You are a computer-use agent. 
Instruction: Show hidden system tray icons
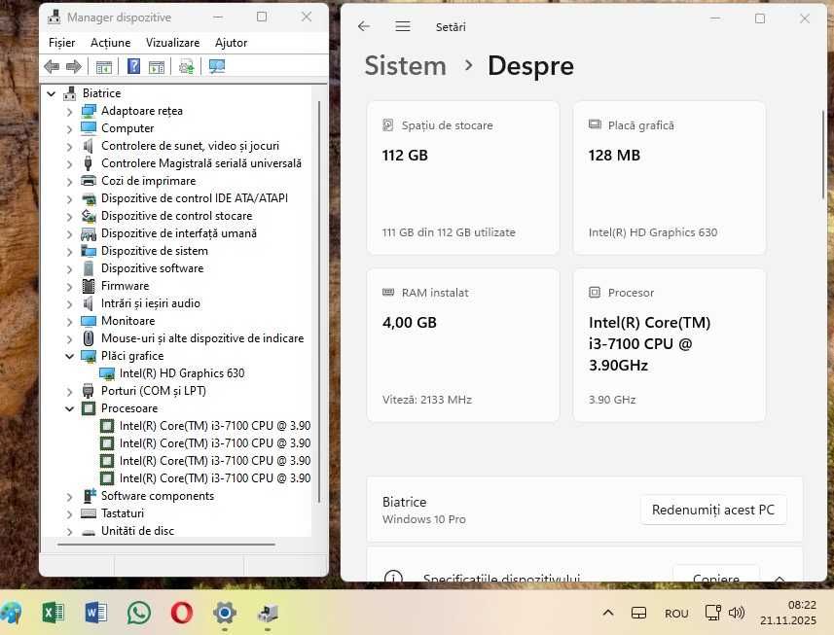pyautogui.click(x=608, y=613)
